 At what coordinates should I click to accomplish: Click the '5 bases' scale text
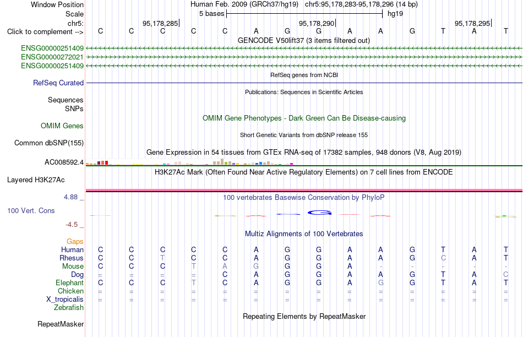(212, 14)
